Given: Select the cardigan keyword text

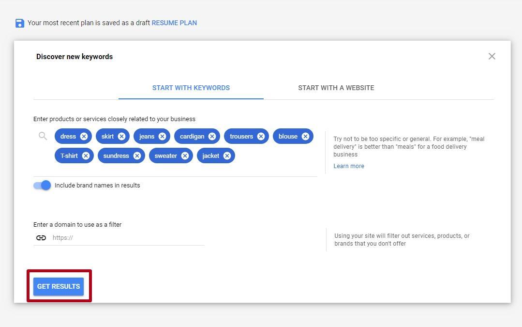Looking at the screenshot, I should [x=192, y=136].
